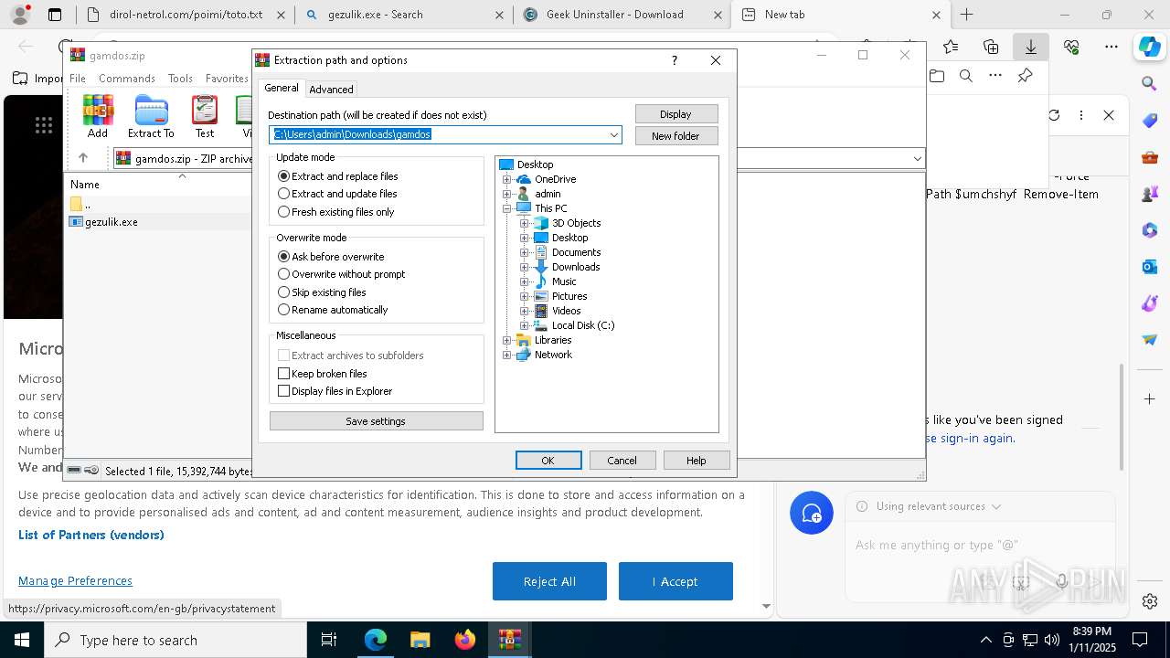Open Manage Preferences link
The height and width of the screenshot is (658, 1170).
[75, 581]
